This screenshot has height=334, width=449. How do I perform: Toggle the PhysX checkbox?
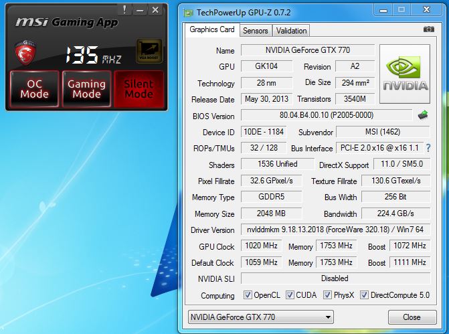(x=327, y=295)
